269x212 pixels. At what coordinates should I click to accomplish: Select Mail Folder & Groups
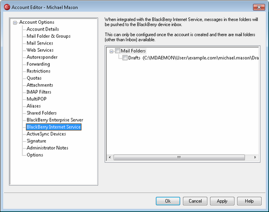click(x=49, y=36)
